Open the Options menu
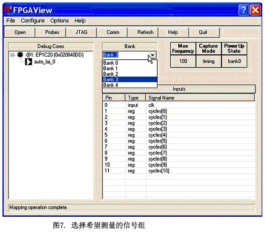The width and height of the screenshot is (266, 234). (x=59, y=21)
